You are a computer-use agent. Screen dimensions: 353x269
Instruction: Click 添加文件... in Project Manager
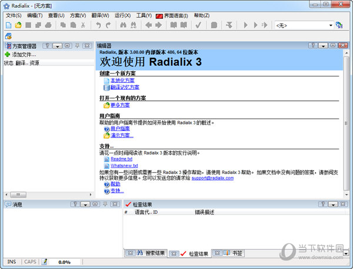click(24, 55)
